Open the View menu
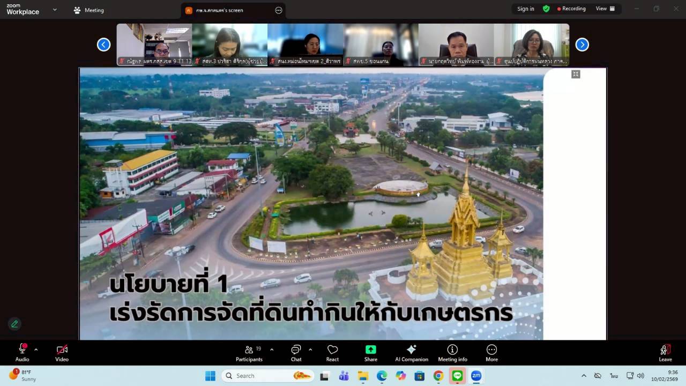Image resolution: width=686 pixels, height=386 pixels. pos(601,9)
